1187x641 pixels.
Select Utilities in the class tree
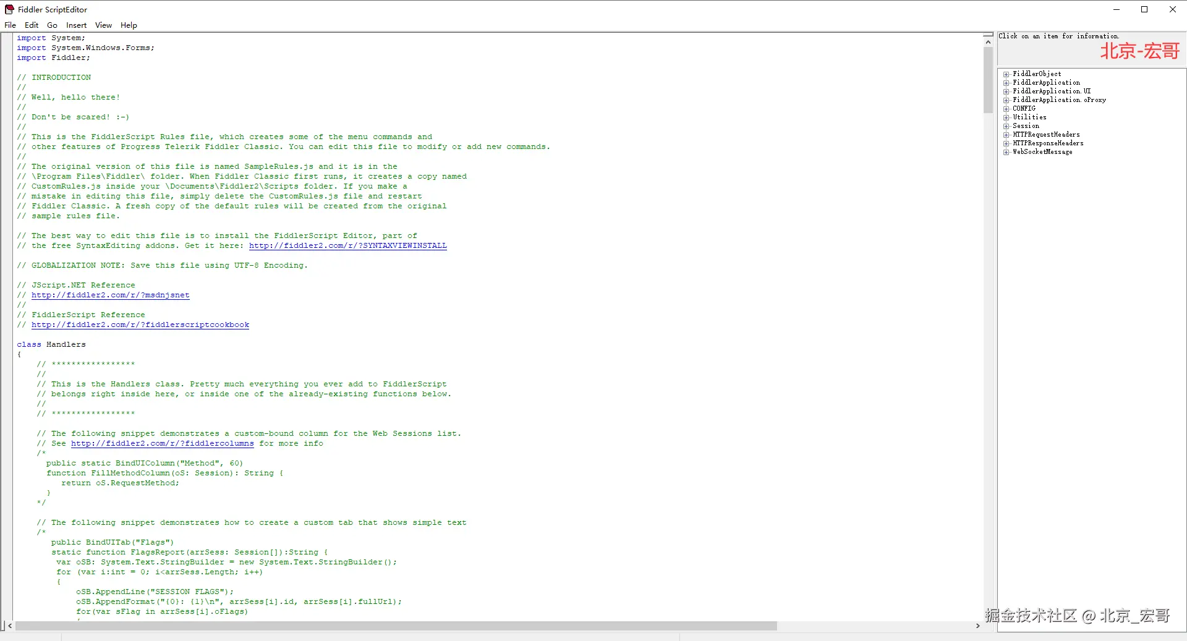[1029, 117]
